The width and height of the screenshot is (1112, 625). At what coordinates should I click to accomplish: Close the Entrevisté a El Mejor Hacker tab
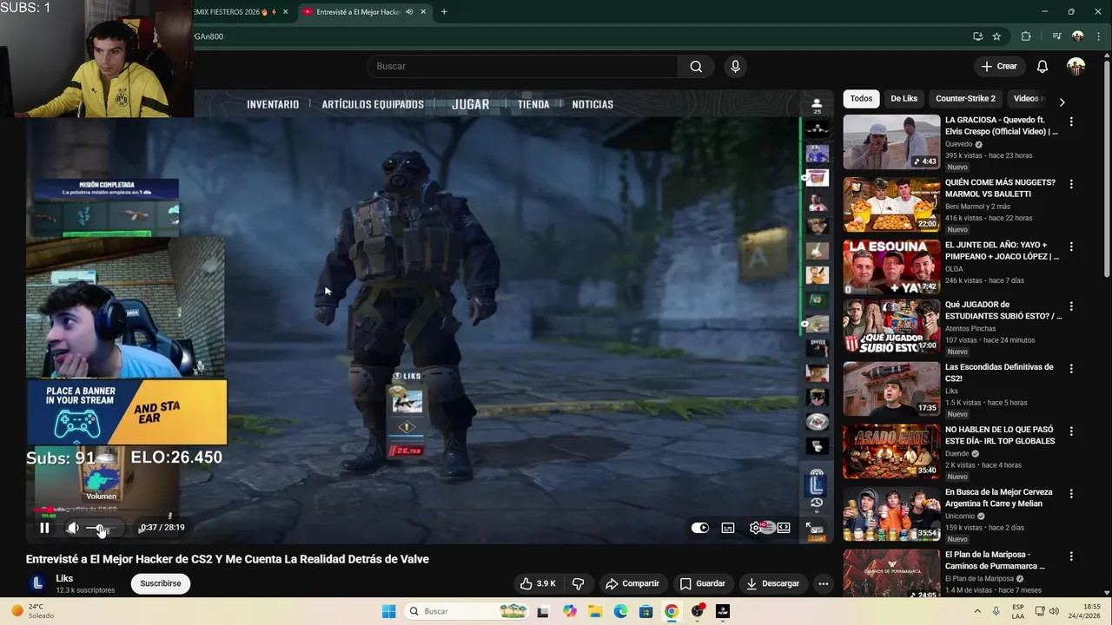423,12
